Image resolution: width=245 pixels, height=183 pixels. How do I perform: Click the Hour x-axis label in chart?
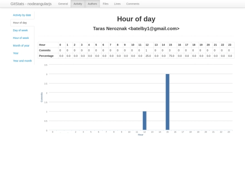click(141, 135)
